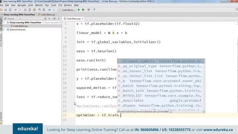This screenshot has height=134, width=238.
Task: Click the navigate Back arrow icon
Action: pyautogui.click(x=49, y=10)
